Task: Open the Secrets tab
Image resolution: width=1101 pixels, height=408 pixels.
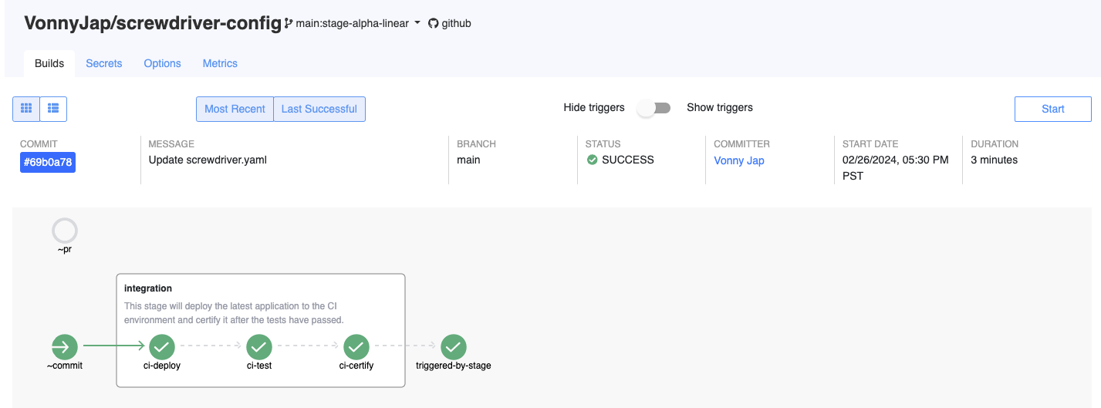Action: pyautogui.click(x=104, y=63)
